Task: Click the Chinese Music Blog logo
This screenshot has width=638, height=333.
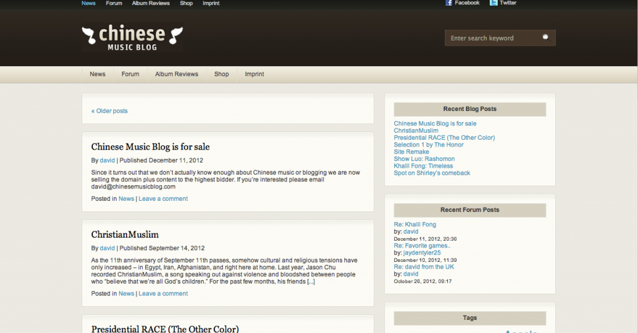Action: coord(132,38)
